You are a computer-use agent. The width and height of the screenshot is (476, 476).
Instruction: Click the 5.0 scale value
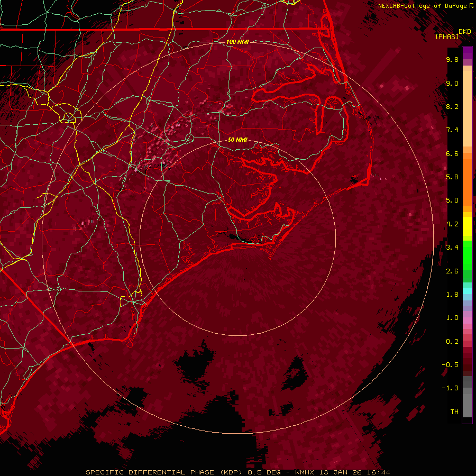tap(452, 200)
